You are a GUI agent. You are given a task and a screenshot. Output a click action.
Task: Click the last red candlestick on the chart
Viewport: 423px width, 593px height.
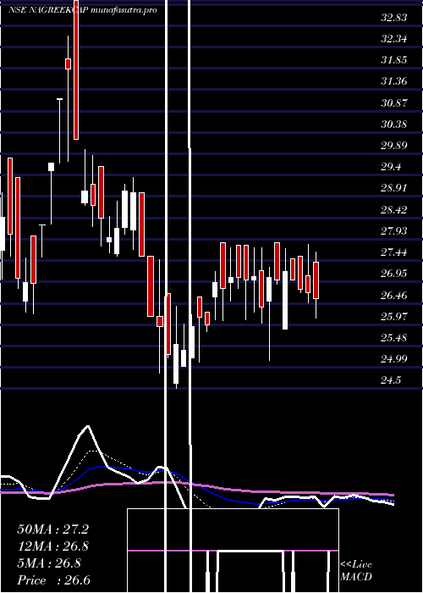click(316, 280)
